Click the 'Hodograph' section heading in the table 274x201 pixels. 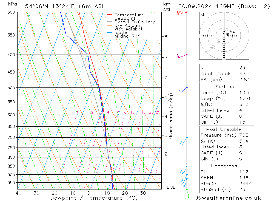[x=224, y=166]
